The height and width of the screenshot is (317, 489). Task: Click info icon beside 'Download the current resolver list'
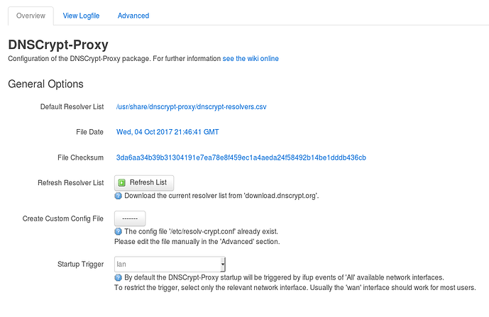tap(119, 196)
